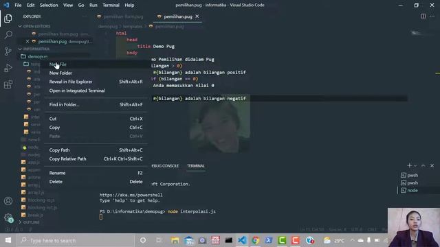Open the Run menu
440x247 pixels.
pos(93,5)
